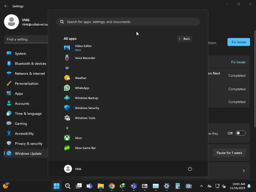Open Calculator from the taskbar
Viewport: 256px width, 192px height.
[178, 186]
